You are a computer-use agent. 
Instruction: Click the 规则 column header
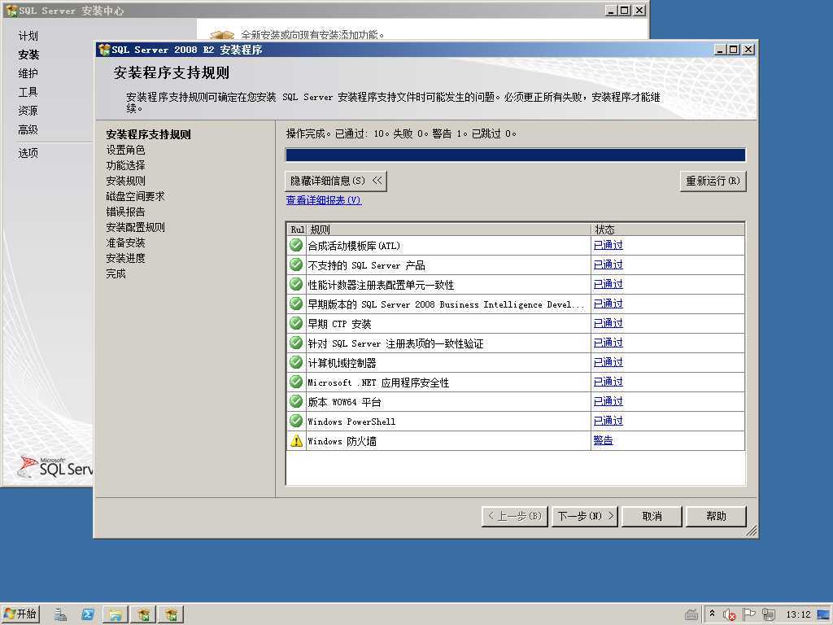click(x=448, y=229)
